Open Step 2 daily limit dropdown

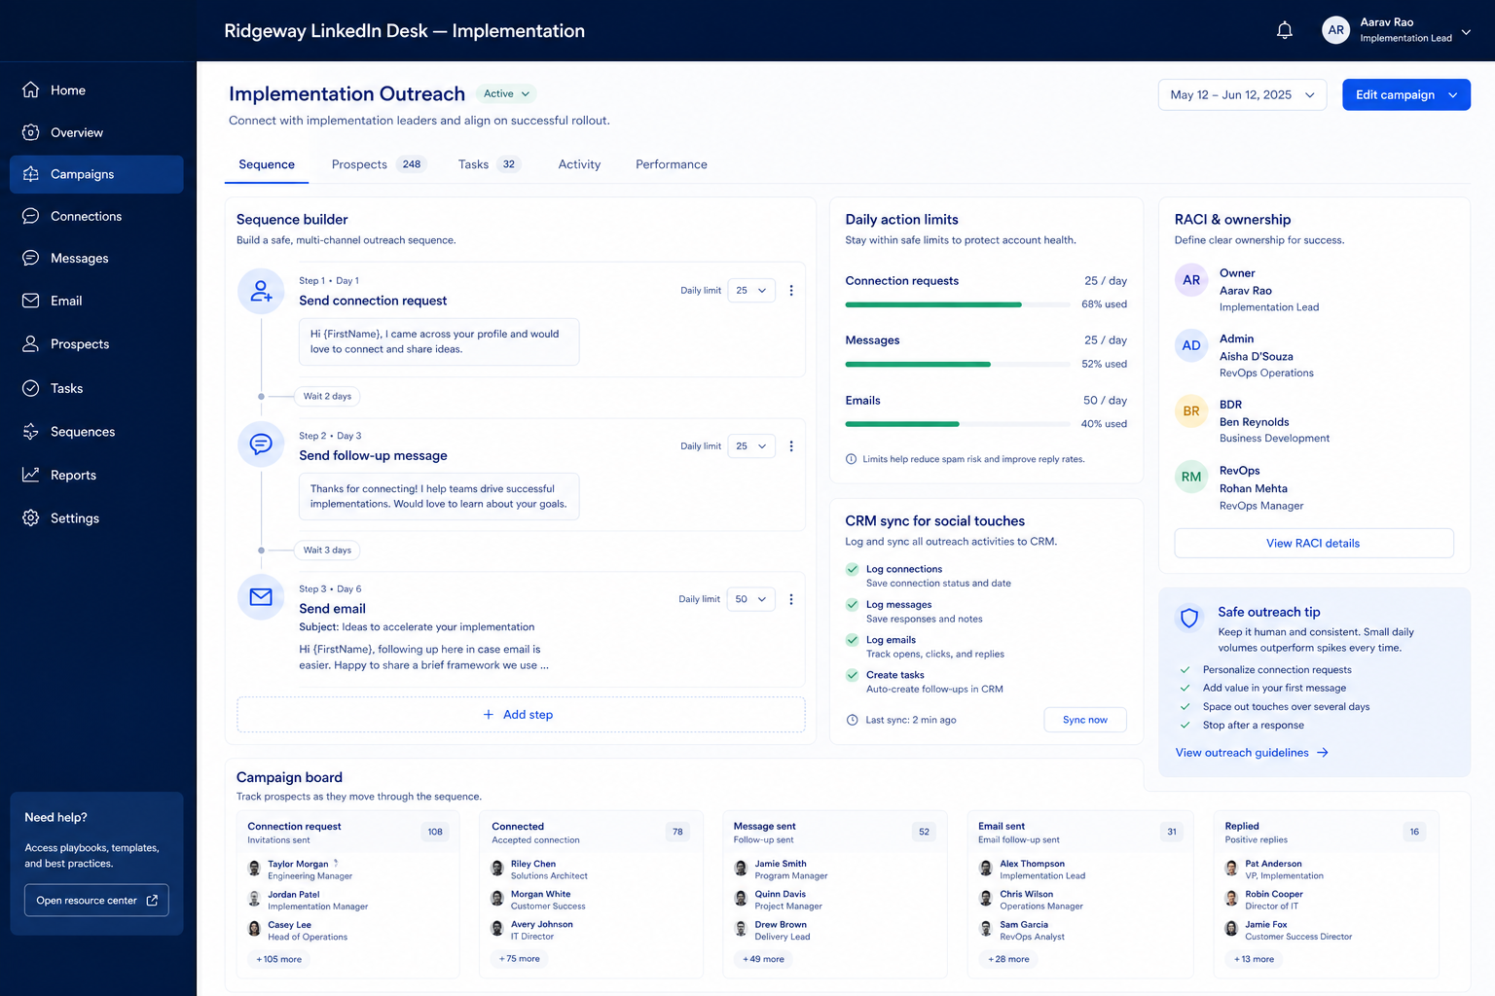coord(751,445)
